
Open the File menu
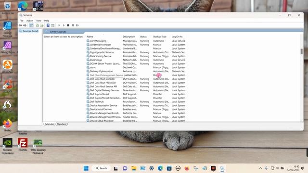[21, 21]
